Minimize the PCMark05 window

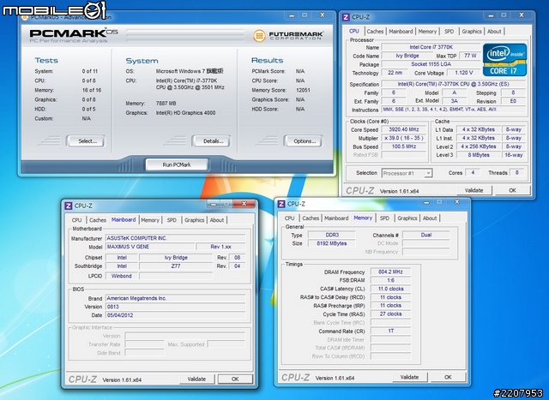click(x=292, y=15)
